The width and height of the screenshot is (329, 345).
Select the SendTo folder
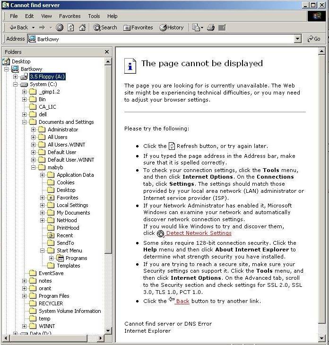pyautogui.click(x=65, y=243)
